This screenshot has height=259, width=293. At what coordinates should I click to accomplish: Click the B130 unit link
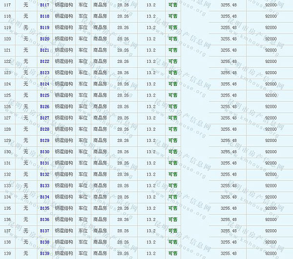[44, 152]
